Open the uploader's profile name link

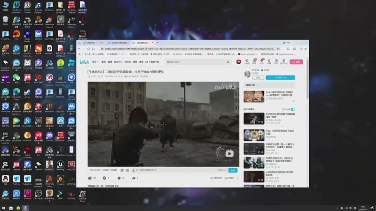(255, 70)
